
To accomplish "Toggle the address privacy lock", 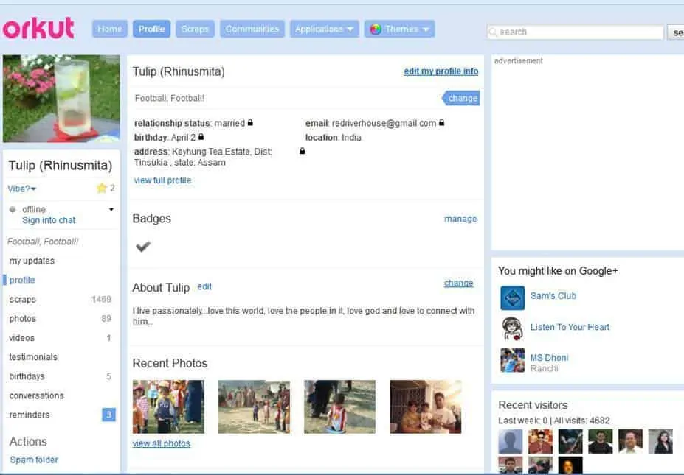I will pos(302,151).
